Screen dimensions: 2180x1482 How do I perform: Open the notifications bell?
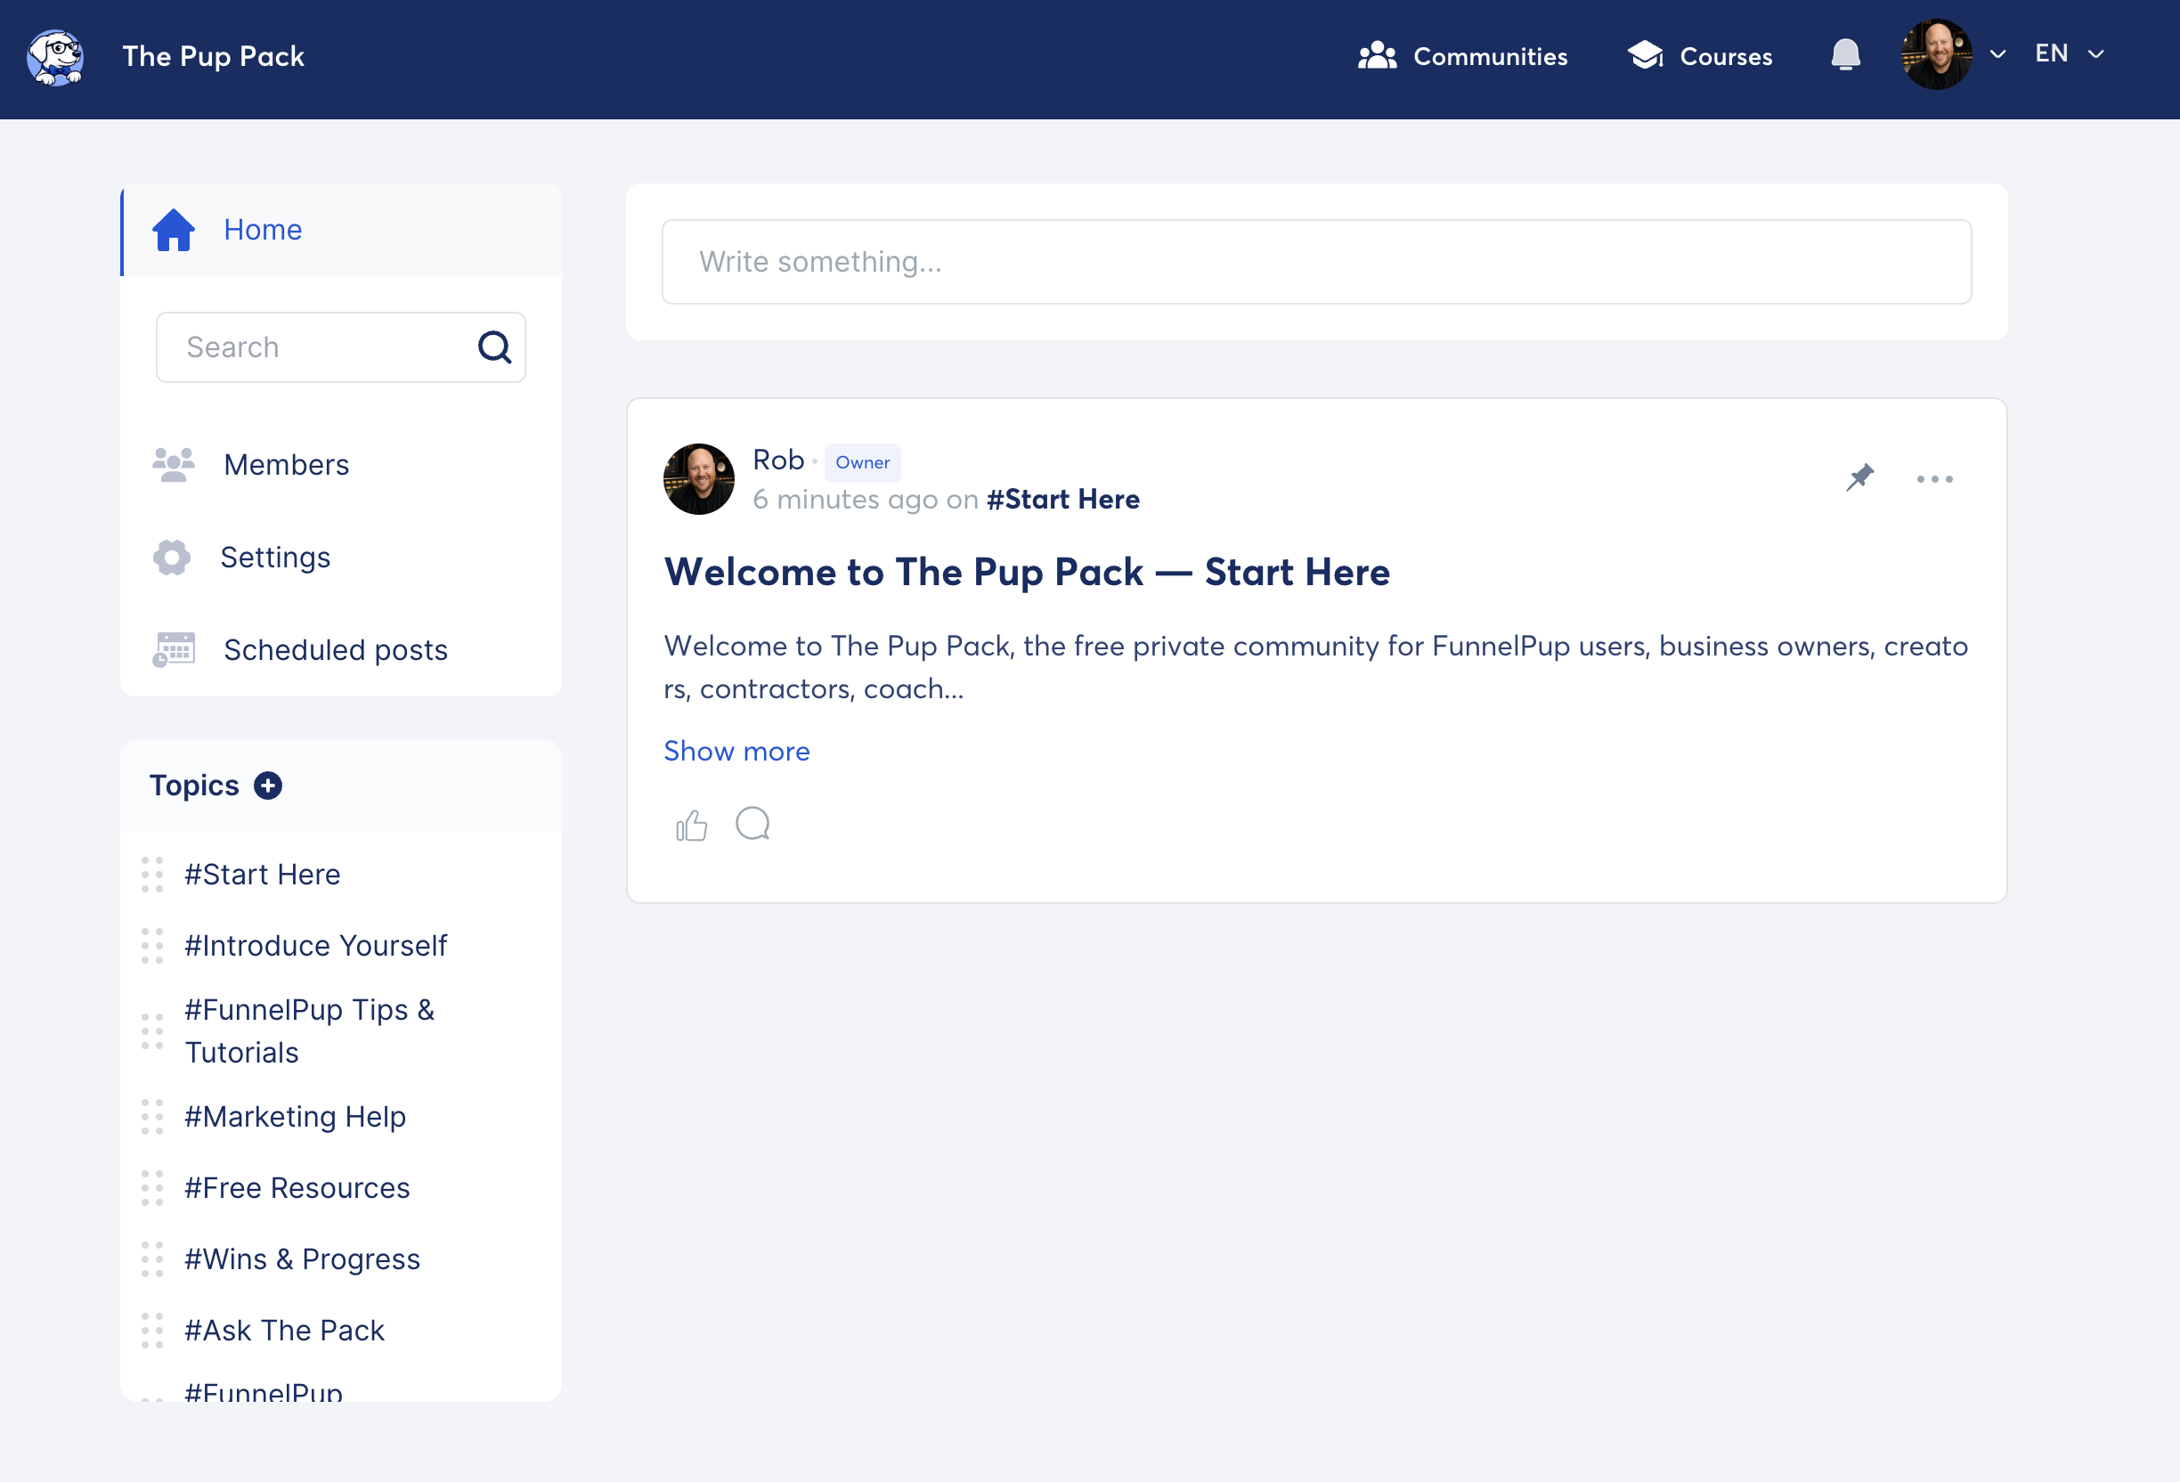coord(1845,54)
